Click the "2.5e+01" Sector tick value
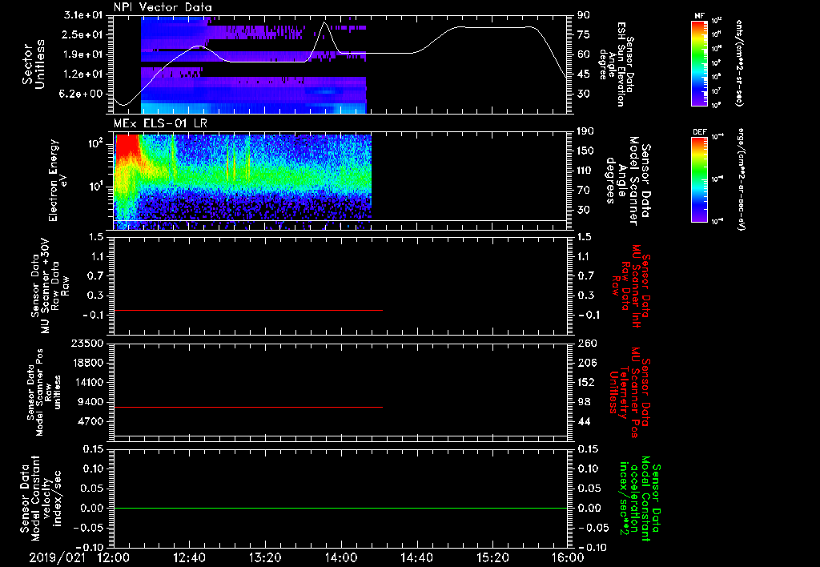The width and height of the screenshot is (820, 567). click(82, 34)
